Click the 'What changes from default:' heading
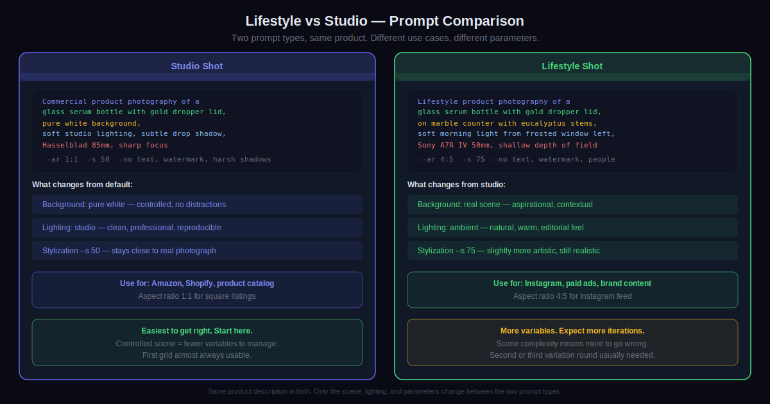The width and height of the screenshot is (770, 404). pyautogui.click(x=82, y=185)
